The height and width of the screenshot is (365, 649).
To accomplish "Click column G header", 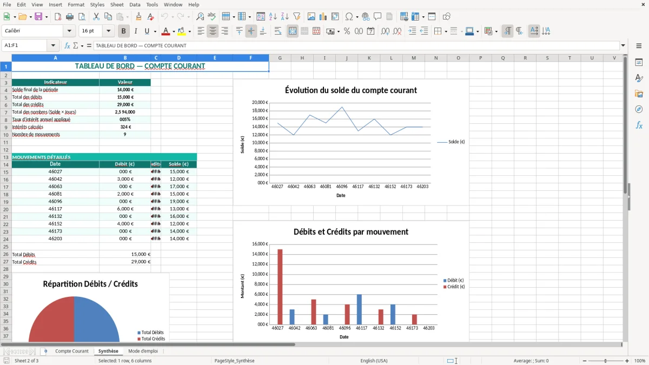I will coord(280,58).
